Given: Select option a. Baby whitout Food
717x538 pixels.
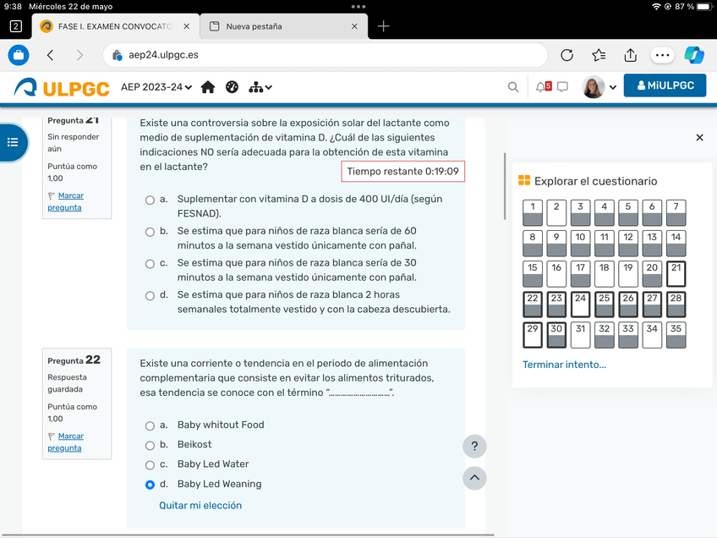Looking at the screenshot, I should tap(150, 425).
